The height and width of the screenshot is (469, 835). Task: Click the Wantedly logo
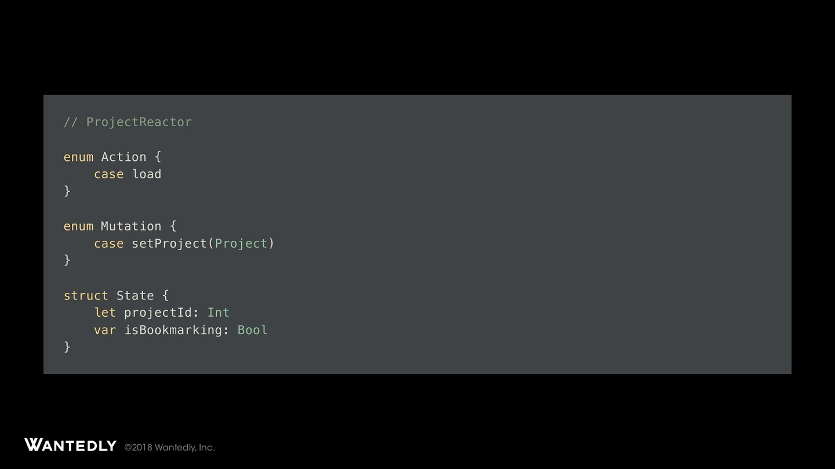coord(70,445)
